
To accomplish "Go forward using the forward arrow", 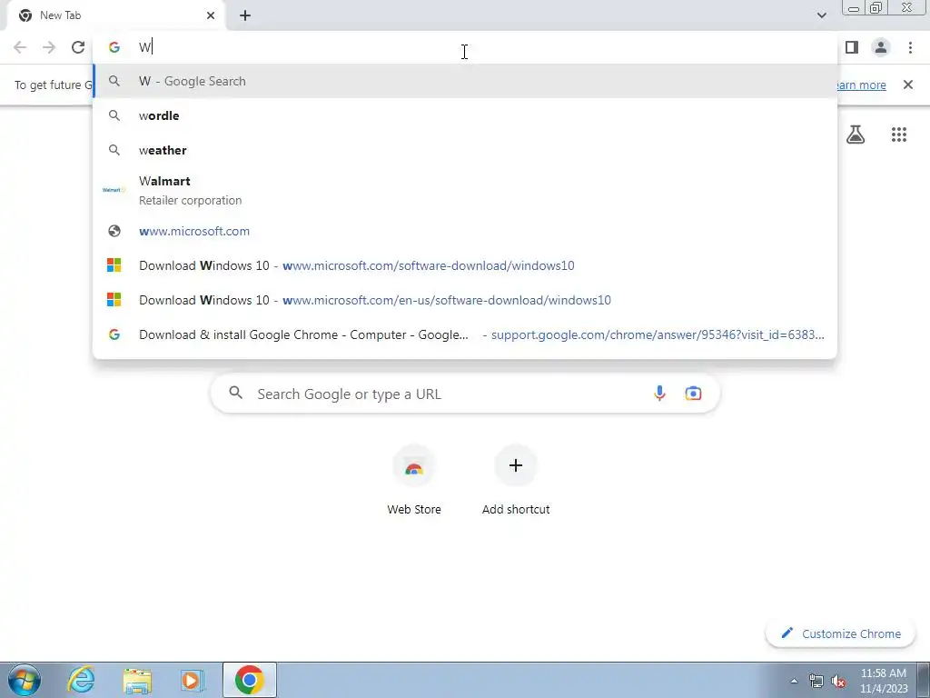I will pos(49,47).
